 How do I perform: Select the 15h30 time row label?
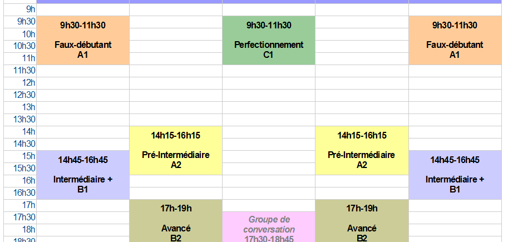click(24, 169)
